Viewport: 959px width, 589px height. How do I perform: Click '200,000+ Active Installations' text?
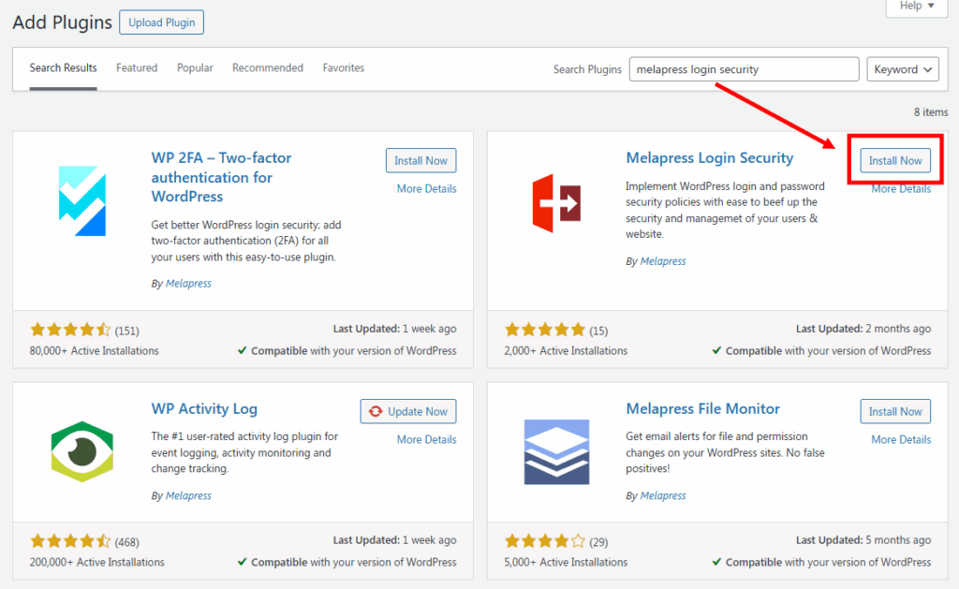96,562
